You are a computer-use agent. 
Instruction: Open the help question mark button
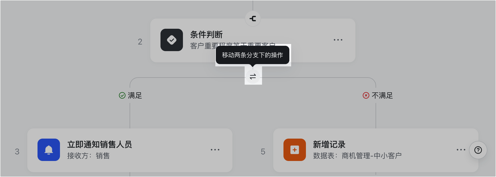point(478,150)
